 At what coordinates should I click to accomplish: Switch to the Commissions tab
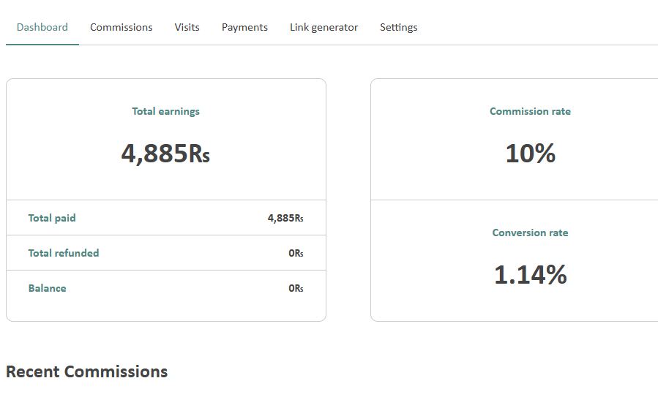121,27
